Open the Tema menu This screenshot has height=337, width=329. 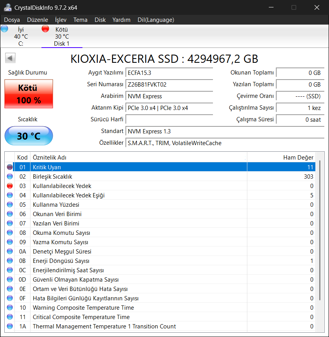80,20
